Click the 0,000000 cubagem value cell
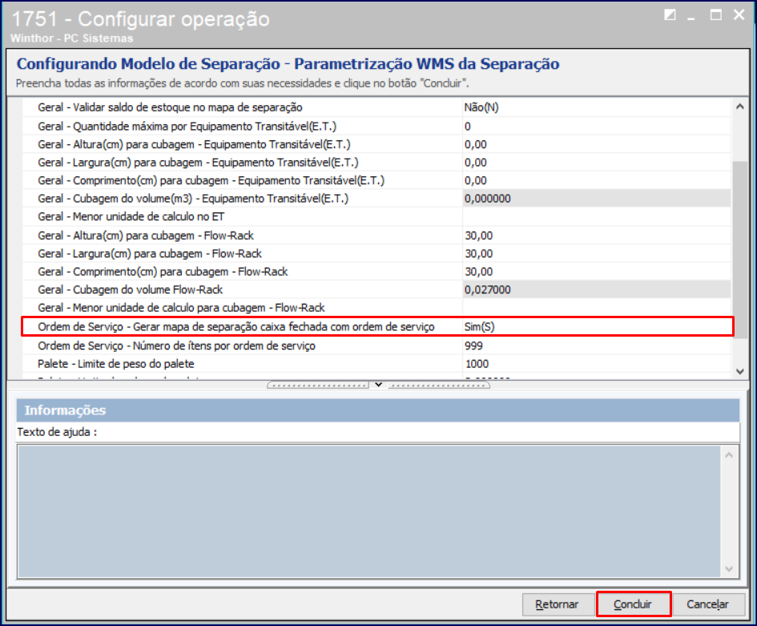This screenshot has width=757, height=626. coord(597,199)
